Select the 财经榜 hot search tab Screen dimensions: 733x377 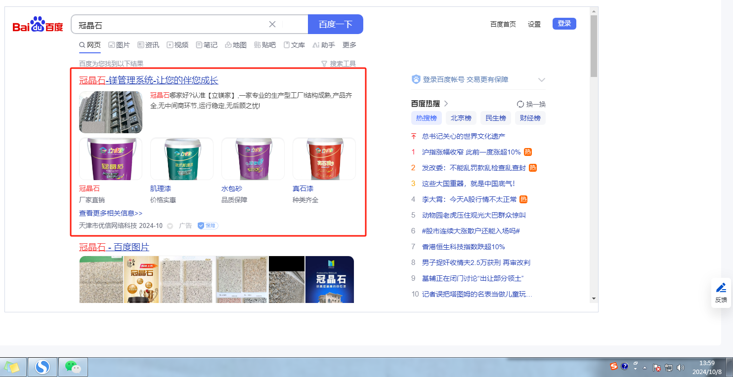pyautogui.click(x=530, y=118)
